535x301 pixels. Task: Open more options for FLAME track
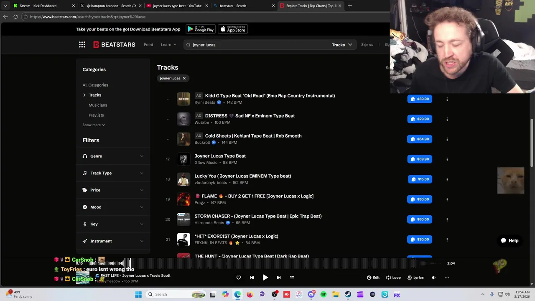coord(447,199)
